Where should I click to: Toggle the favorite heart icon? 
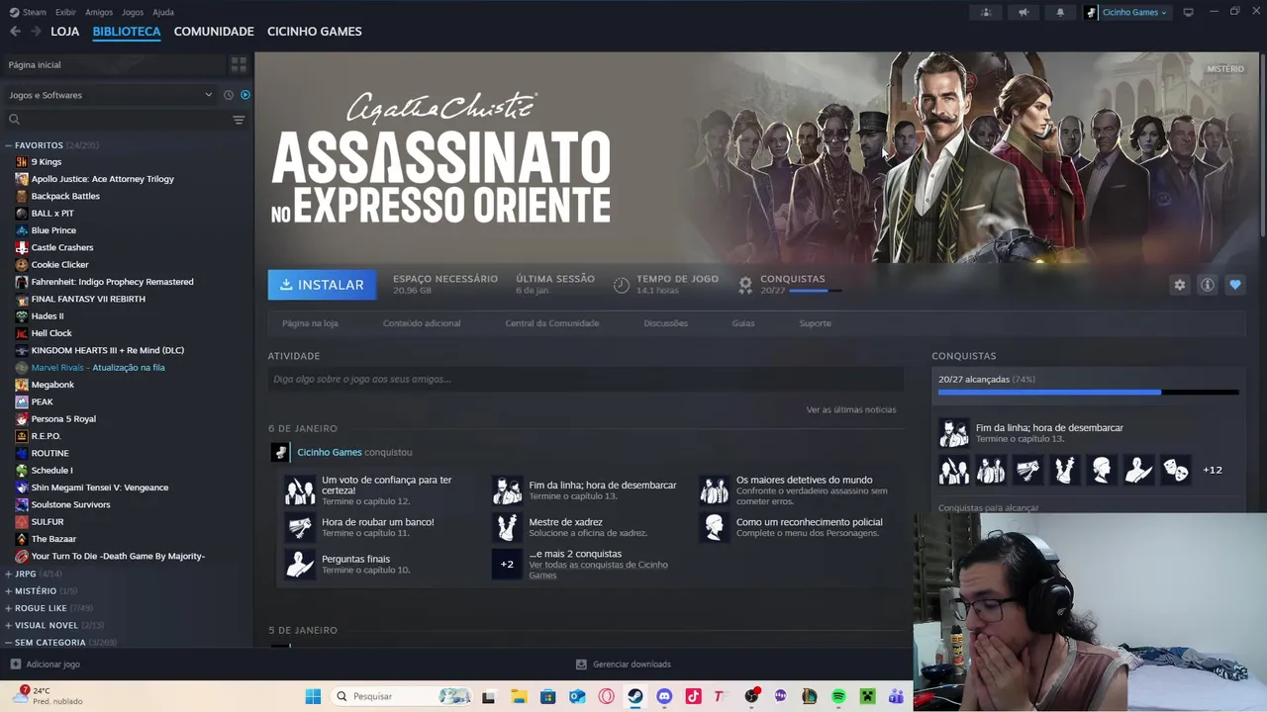[x=1234, y=285]
